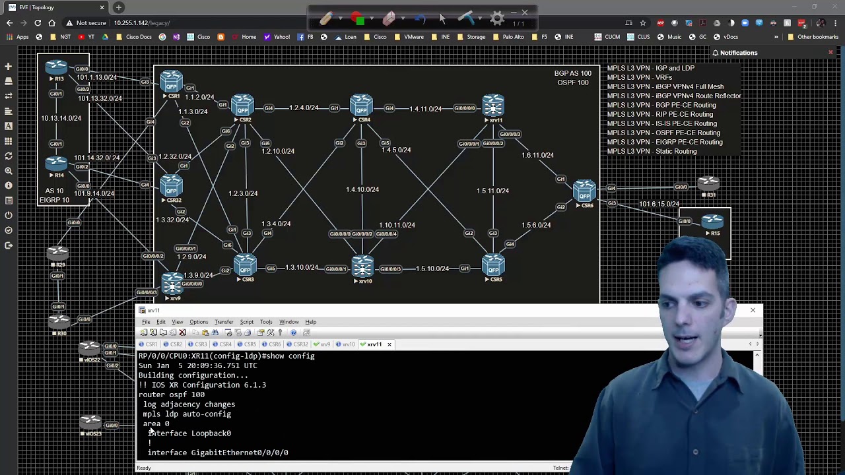
Task: Click the Disconnect red X toolbar icon
Action: coord(183,332)
